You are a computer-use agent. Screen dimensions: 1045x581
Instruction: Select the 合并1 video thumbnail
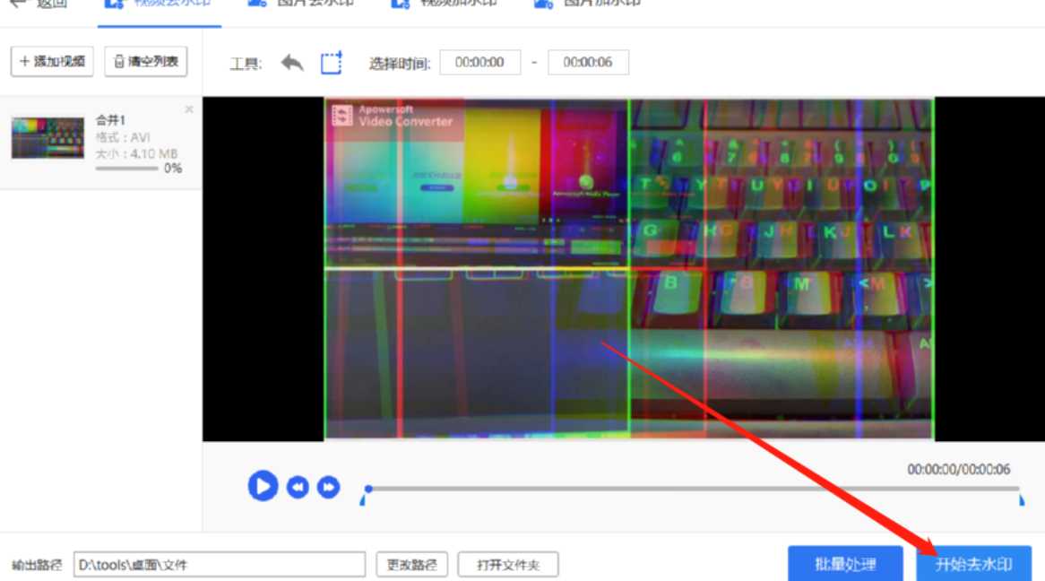[x=48, y=138]
